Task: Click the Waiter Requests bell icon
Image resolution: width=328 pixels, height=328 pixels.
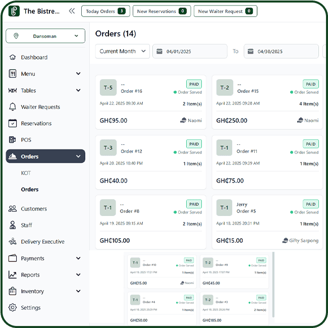Action: 13,107
